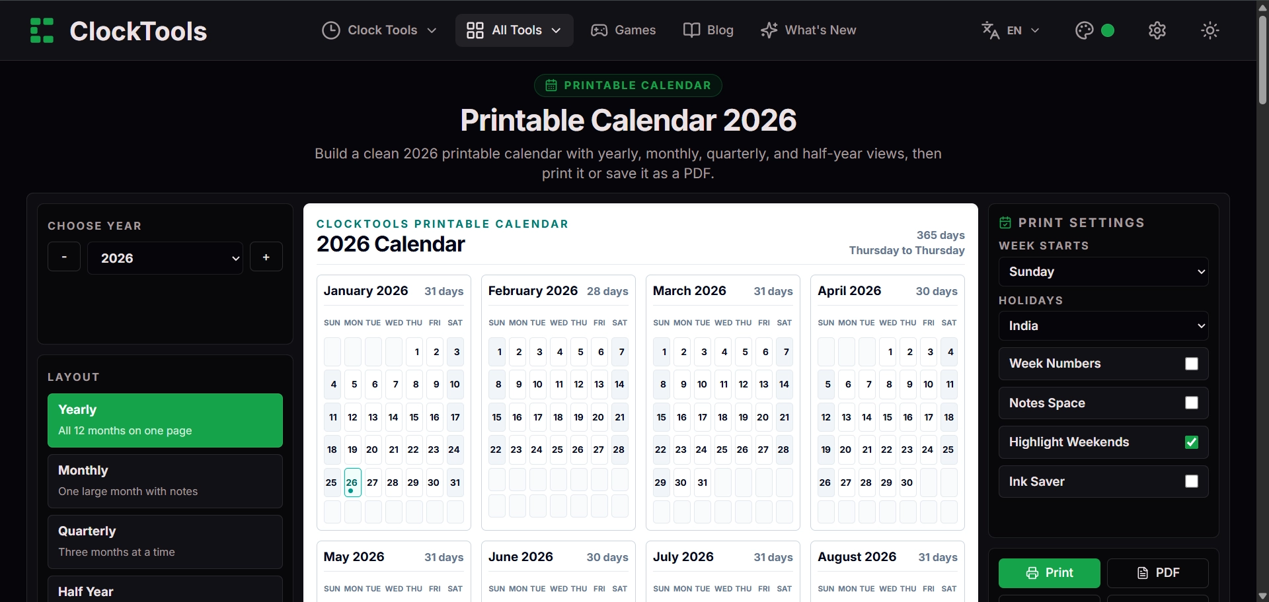This screenshot has width=1269, height=602.
Task: Click the printer icon on Print button
Action: pos(1032,573)
